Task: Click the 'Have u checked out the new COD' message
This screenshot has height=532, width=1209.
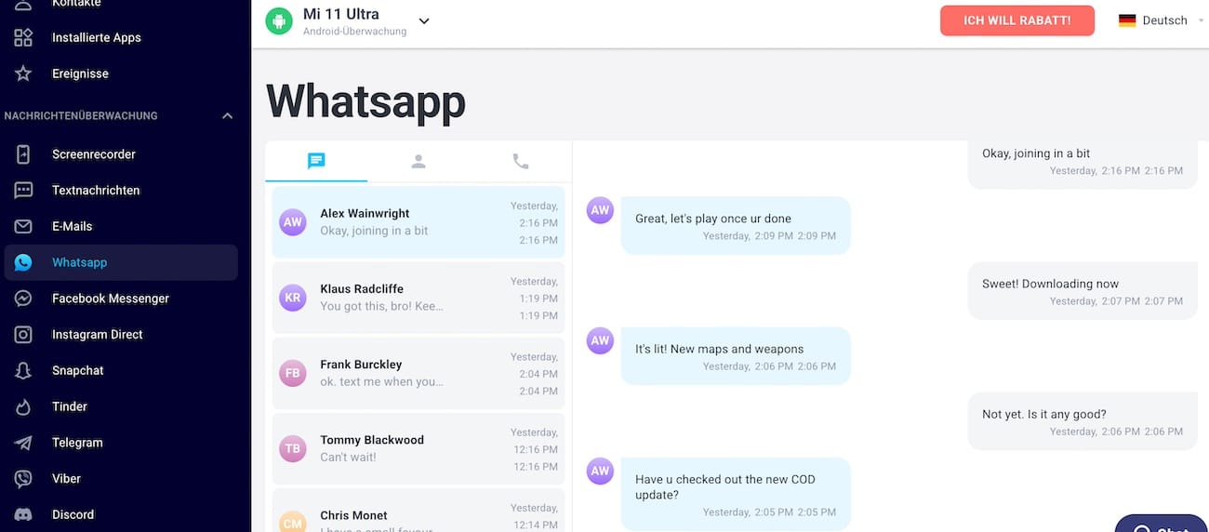Action: point(736,494)
